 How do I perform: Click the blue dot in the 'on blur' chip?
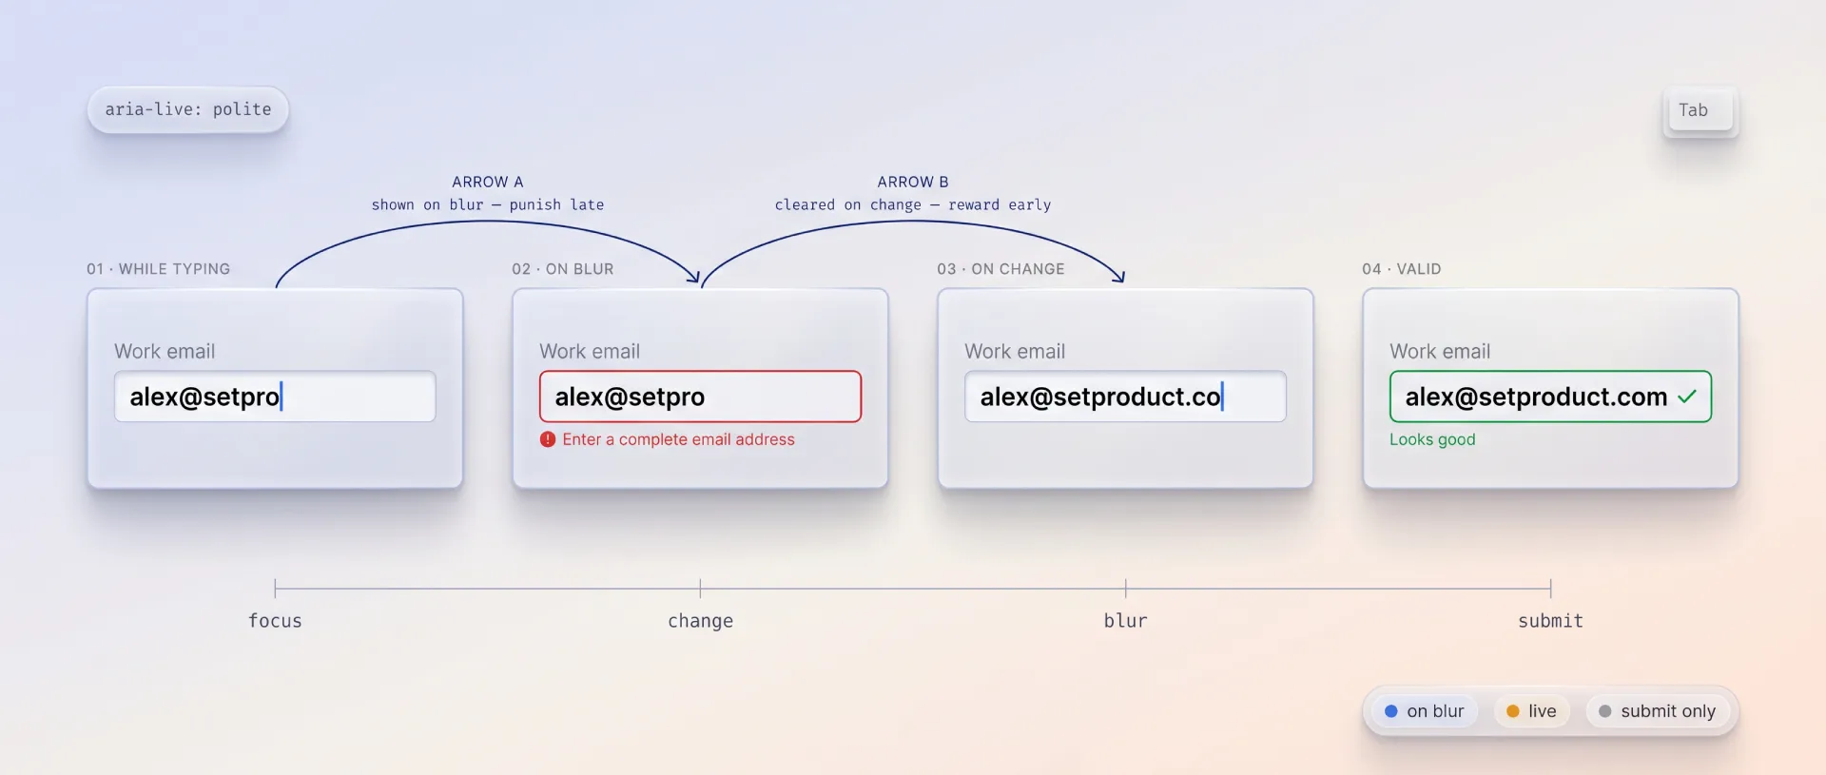point(1390,711)
